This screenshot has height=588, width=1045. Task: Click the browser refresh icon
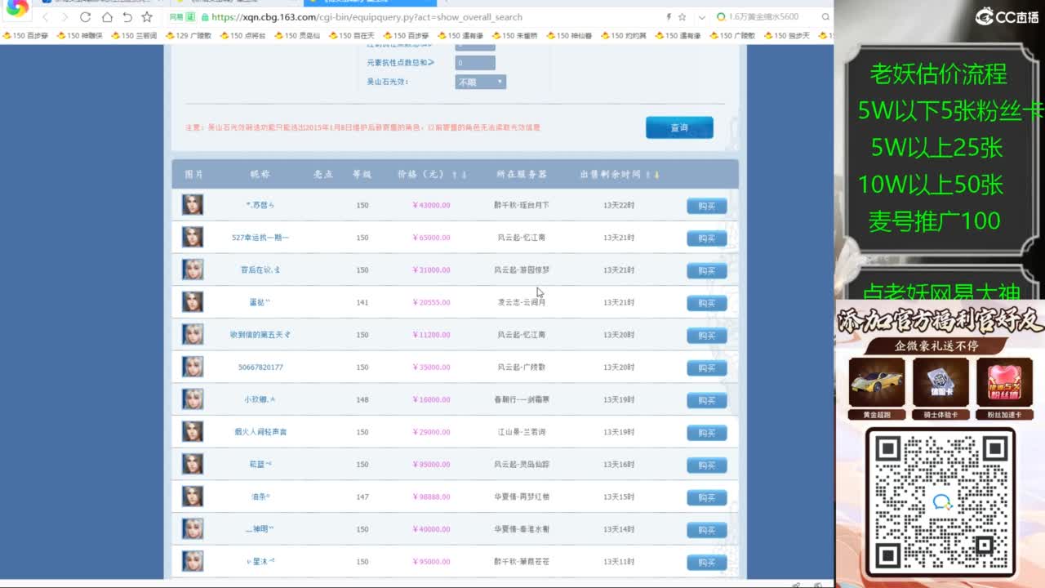pos(86,17)
